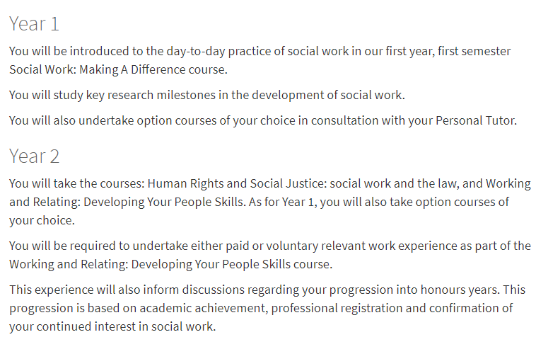
Task: Click the 'academic achievement' phrase
Action: click(202, 308)
